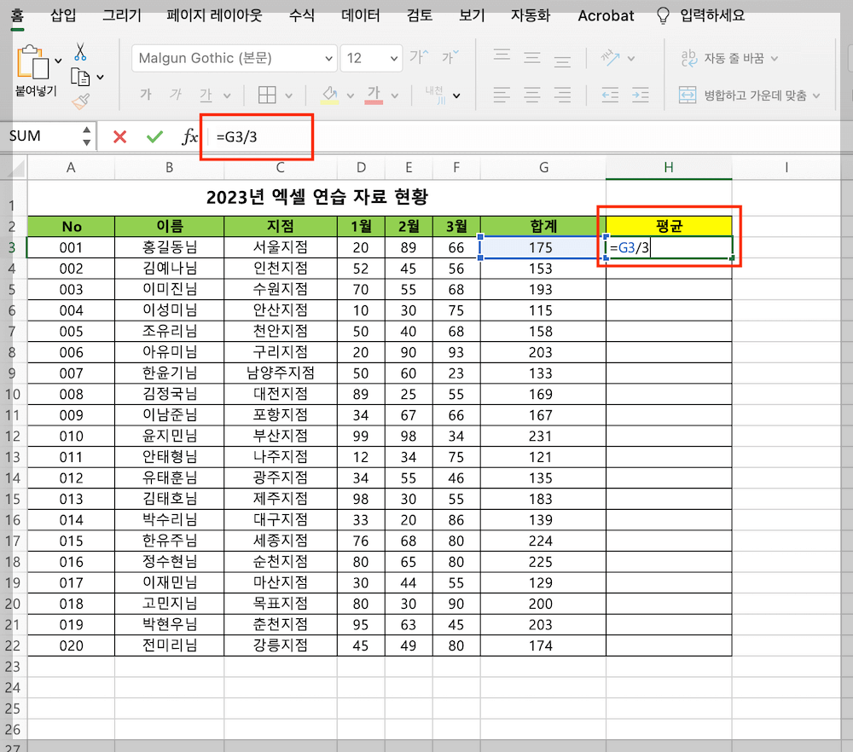Viewport: 853px width, 752px height.
Task: Open the Malgun Gothic font dropdown
Action: 230,58
